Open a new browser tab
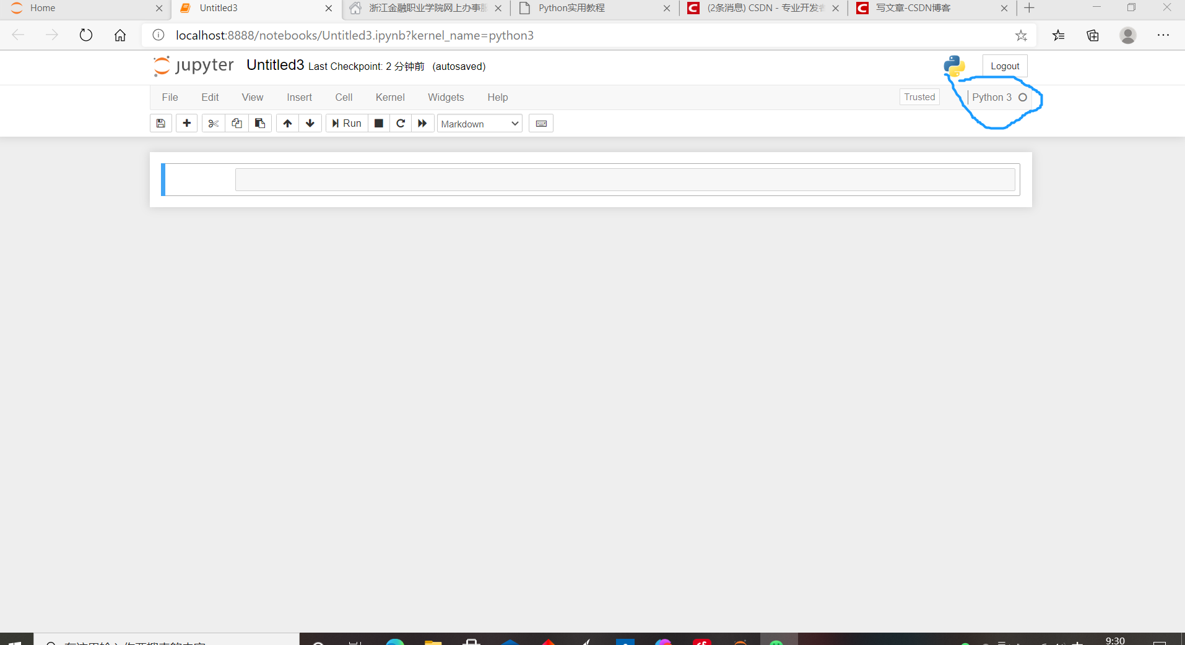 click(x=1030, y=8)
